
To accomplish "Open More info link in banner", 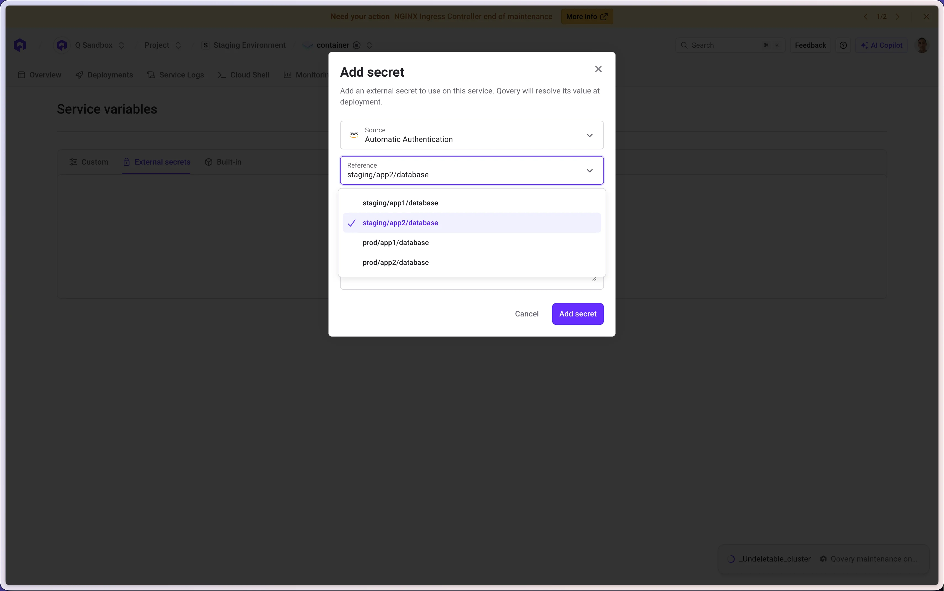I will 587,17.
